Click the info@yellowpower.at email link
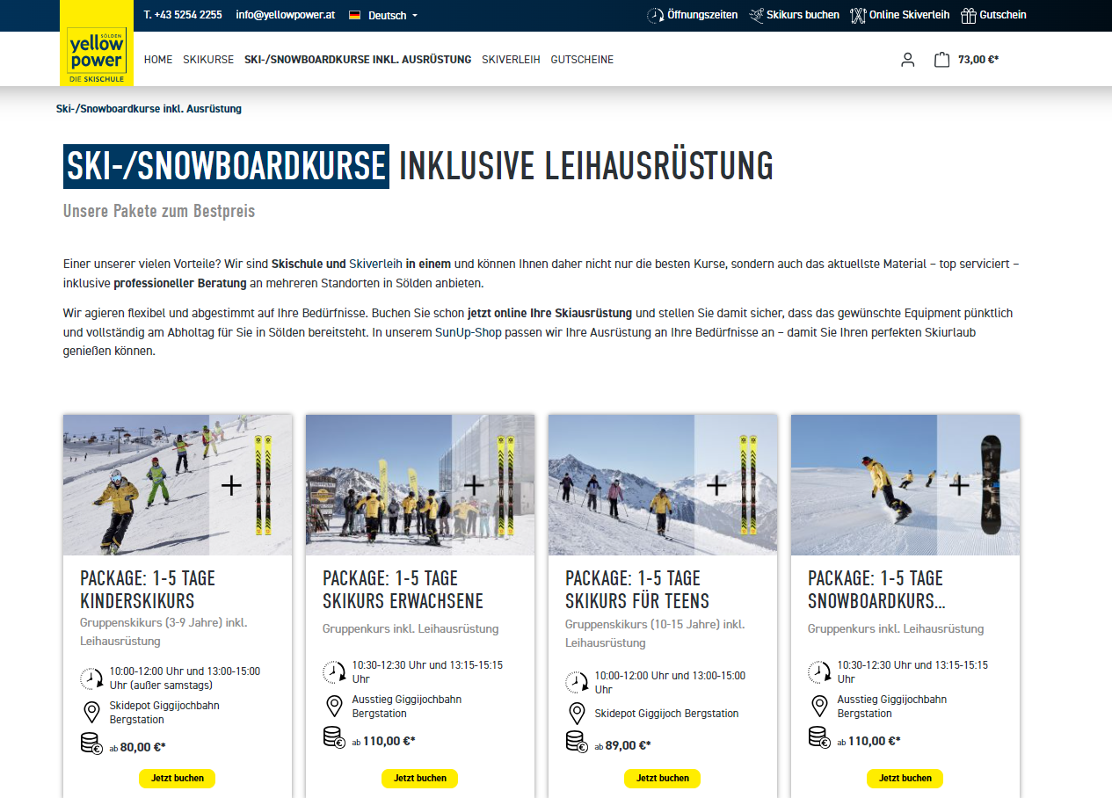This screenshot has width=1112, height=798. 286,15
